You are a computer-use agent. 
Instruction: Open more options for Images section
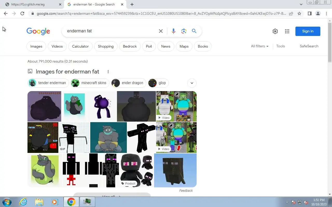[x=108, y=72]
